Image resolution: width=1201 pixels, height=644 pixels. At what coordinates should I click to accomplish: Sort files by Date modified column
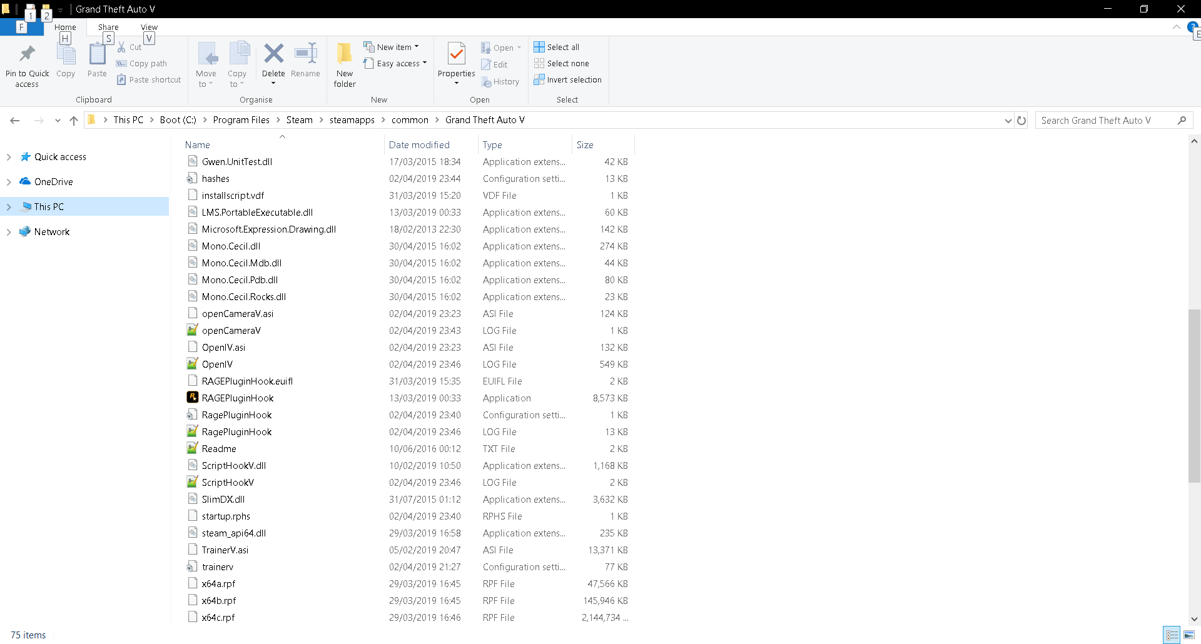pos(419,145)
